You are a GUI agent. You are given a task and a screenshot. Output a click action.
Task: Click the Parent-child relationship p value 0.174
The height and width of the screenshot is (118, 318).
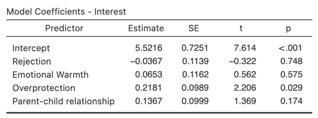[x=291, y=101]
